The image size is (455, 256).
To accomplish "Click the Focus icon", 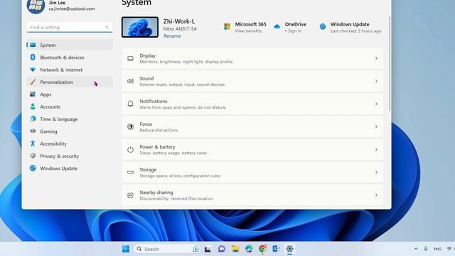I will click(130, 127).
